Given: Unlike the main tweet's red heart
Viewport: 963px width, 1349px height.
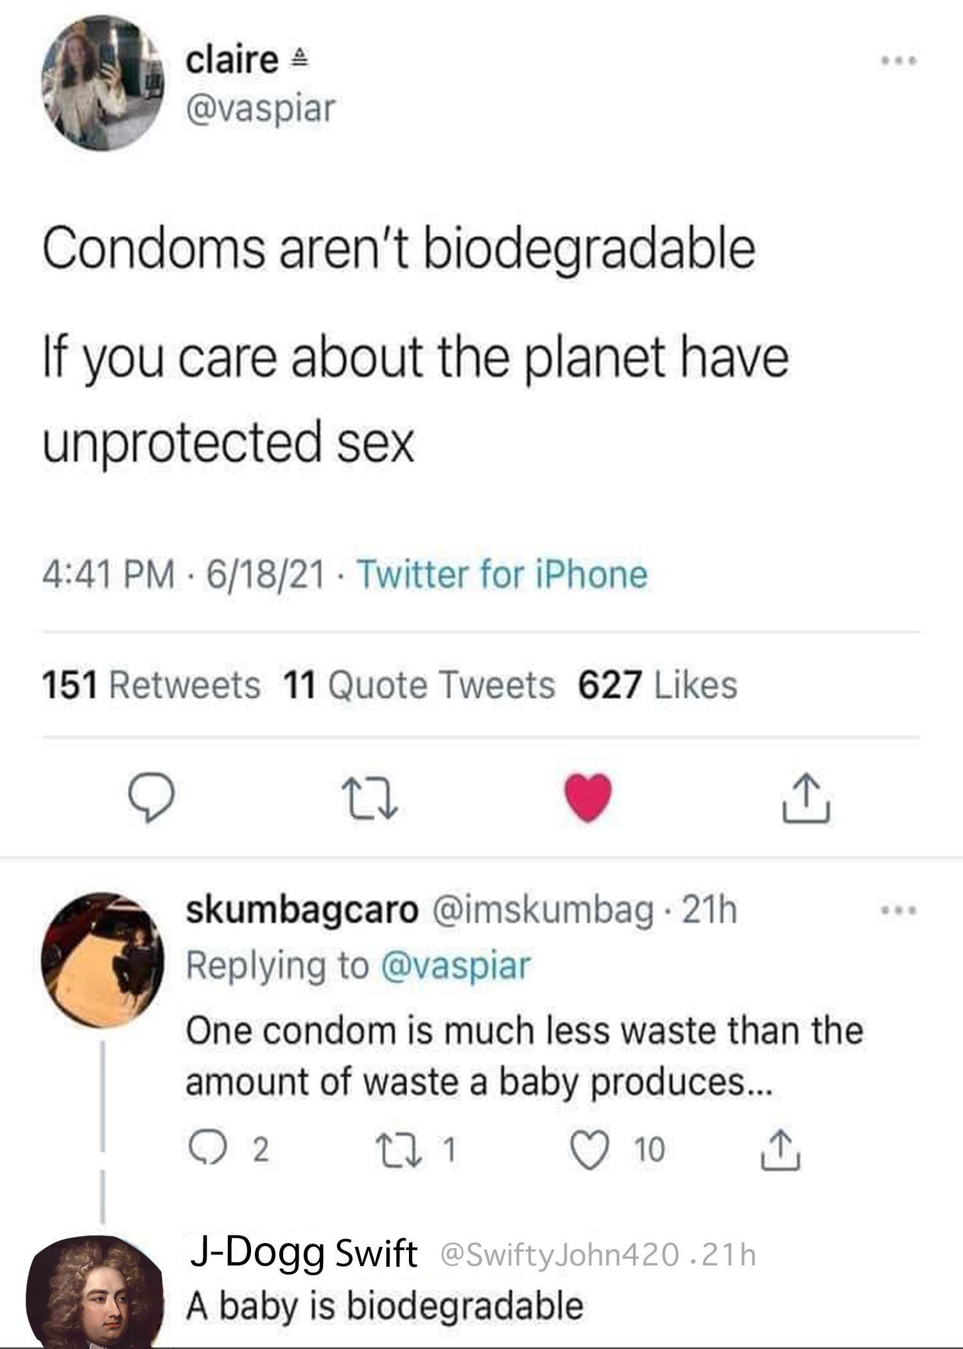Looking at the screenshot, I should tap(587, 798).
